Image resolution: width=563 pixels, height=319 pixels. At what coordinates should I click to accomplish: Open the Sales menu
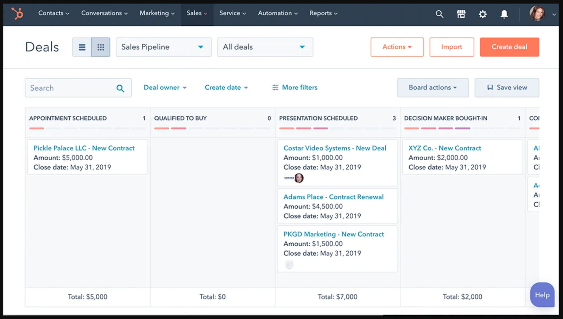(x=197, y=13)
